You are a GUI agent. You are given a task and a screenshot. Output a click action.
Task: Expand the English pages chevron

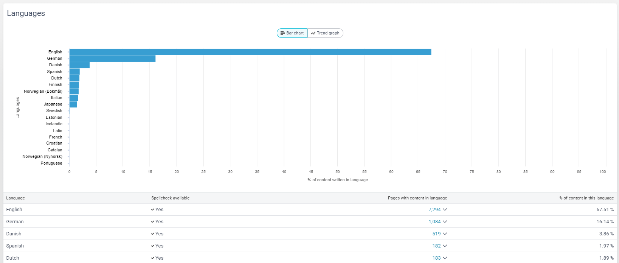pyautogui.click(x=445, y=210)
